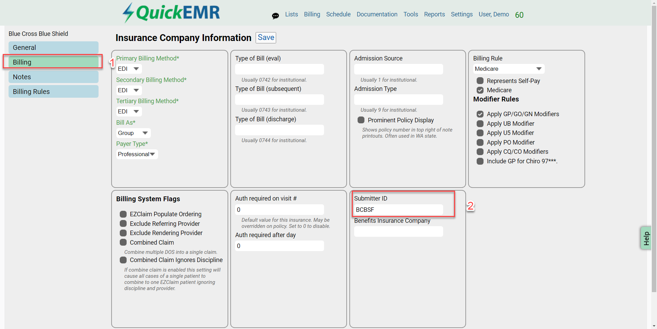Enable Apply PO Modifier

[480, 142]
